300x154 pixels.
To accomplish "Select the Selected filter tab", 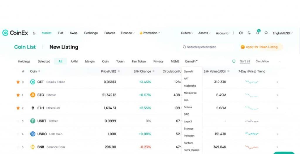I will 44,61.
